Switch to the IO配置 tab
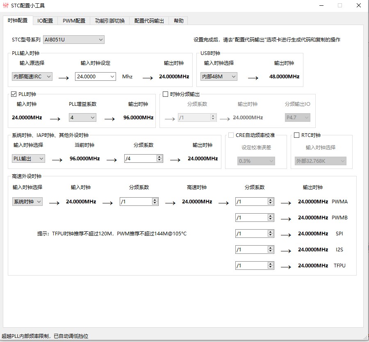The height and width of the screenshot is (342, 369). pos(45,21)
